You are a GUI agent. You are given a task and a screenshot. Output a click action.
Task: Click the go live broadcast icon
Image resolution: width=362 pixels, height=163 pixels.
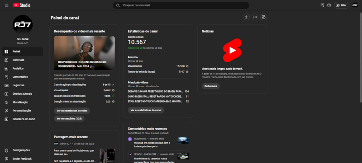pos(255,17)
